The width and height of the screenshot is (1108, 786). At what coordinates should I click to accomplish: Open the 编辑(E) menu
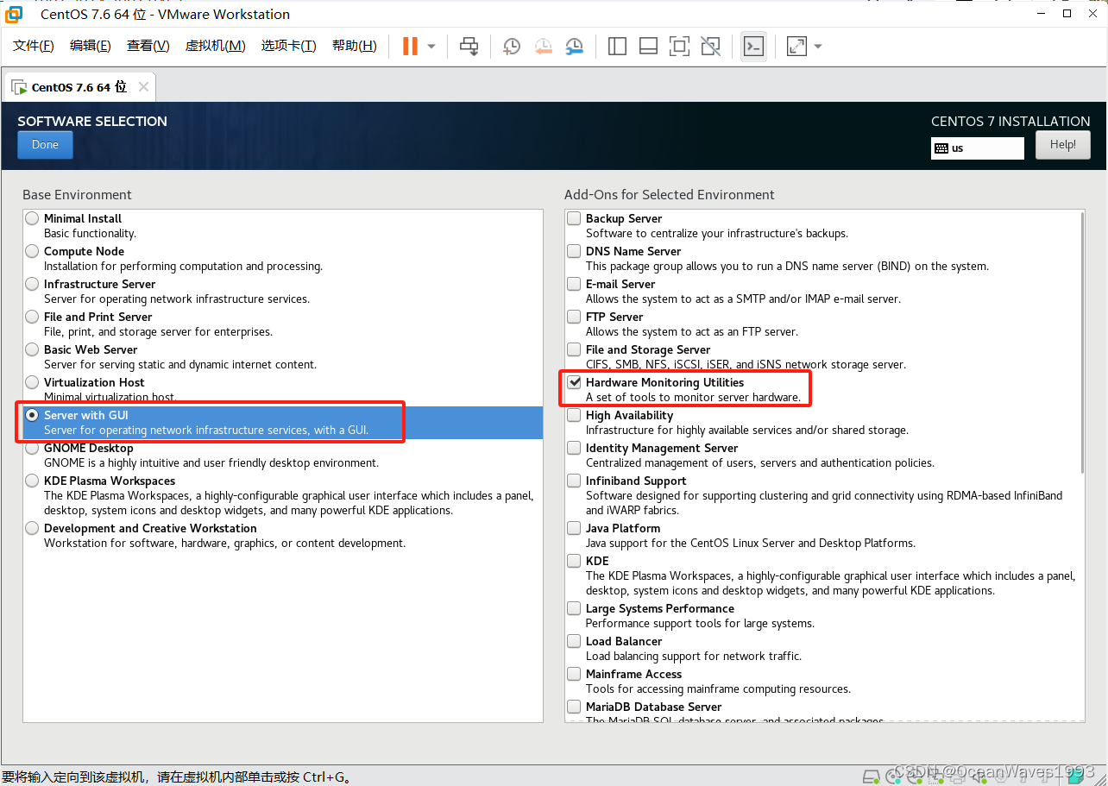pyautogui.click(x=91, y=46)
